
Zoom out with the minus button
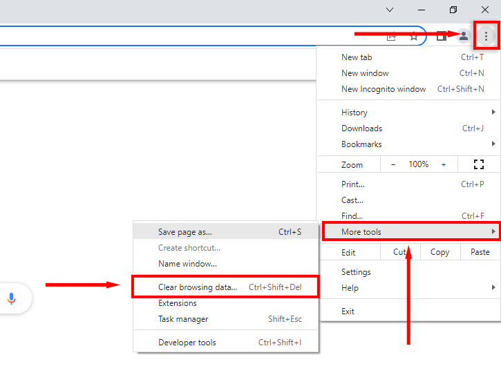click(393, 164)
